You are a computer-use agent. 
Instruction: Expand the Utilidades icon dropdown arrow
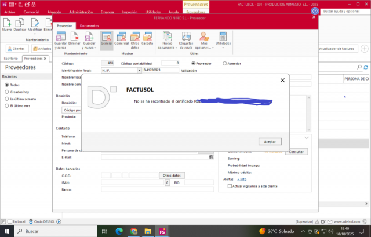pyautogui.click(x=223, y=48)
